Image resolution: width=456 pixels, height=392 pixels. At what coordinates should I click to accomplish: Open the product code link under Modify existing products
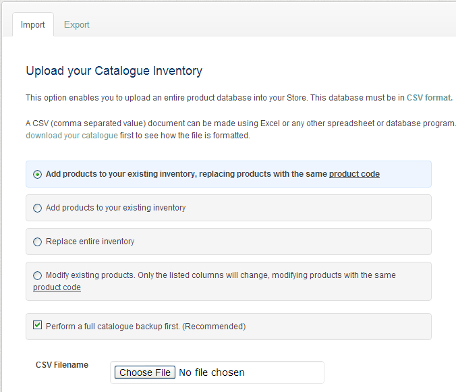point(57,287)
